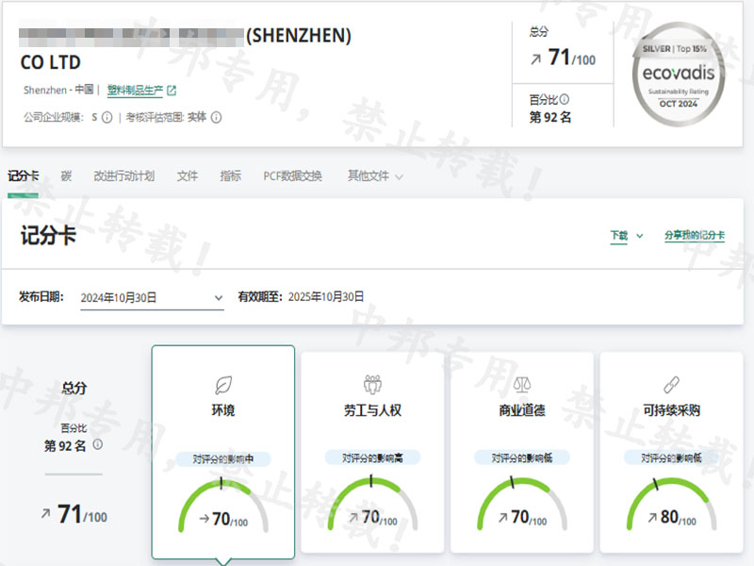Go to the 指标 tab

coord(230,176)
